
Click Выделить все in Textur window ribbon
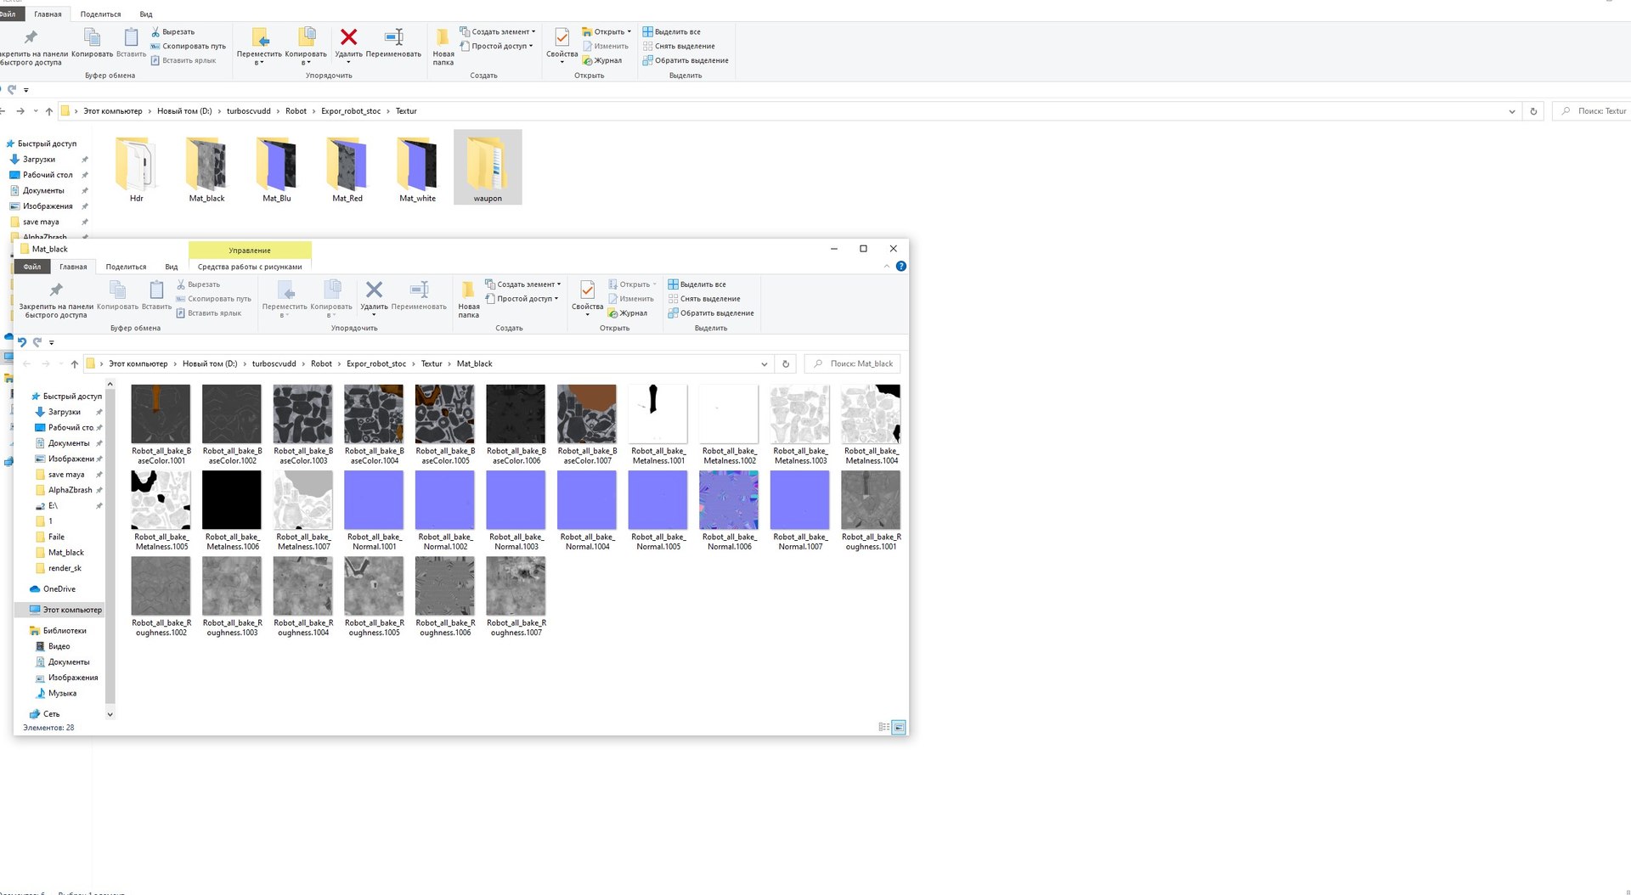click(671, 31)
